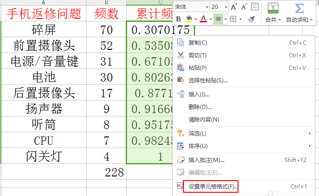
Task: Select the cell containing CPU
Action: click(44, 140)
